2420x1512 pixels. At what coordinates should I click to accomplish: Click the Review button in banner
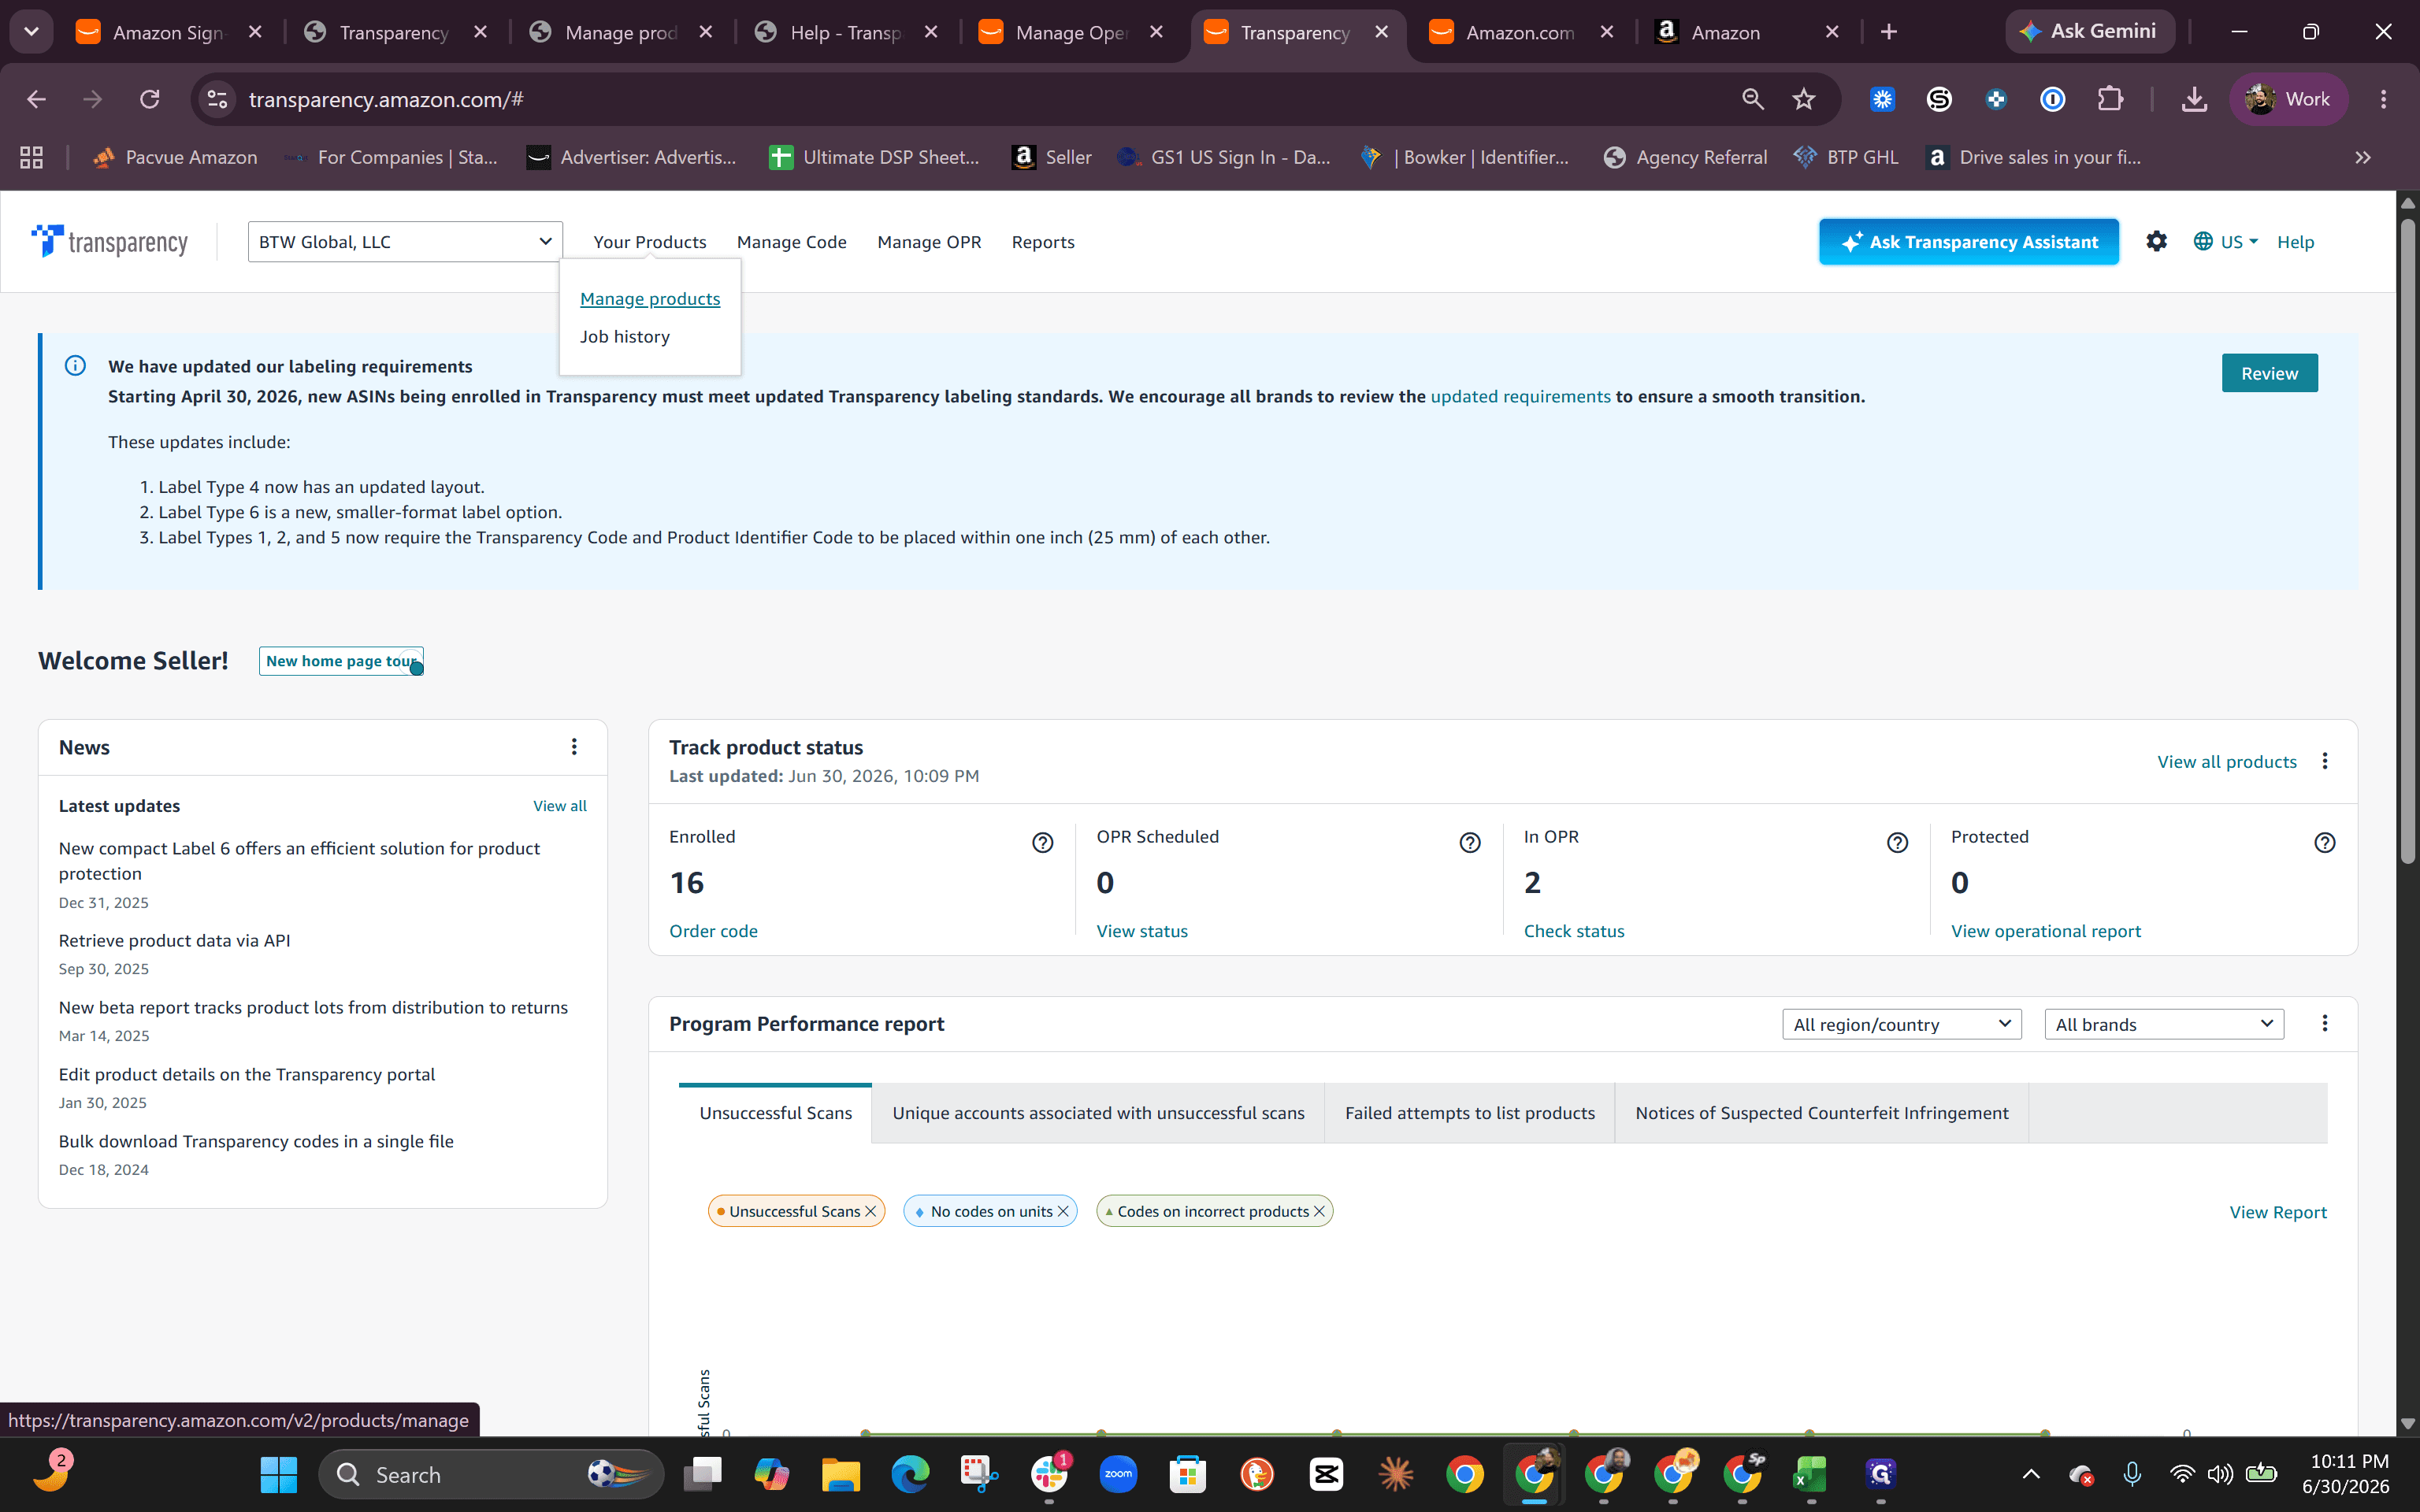[x=2269, y=373]
